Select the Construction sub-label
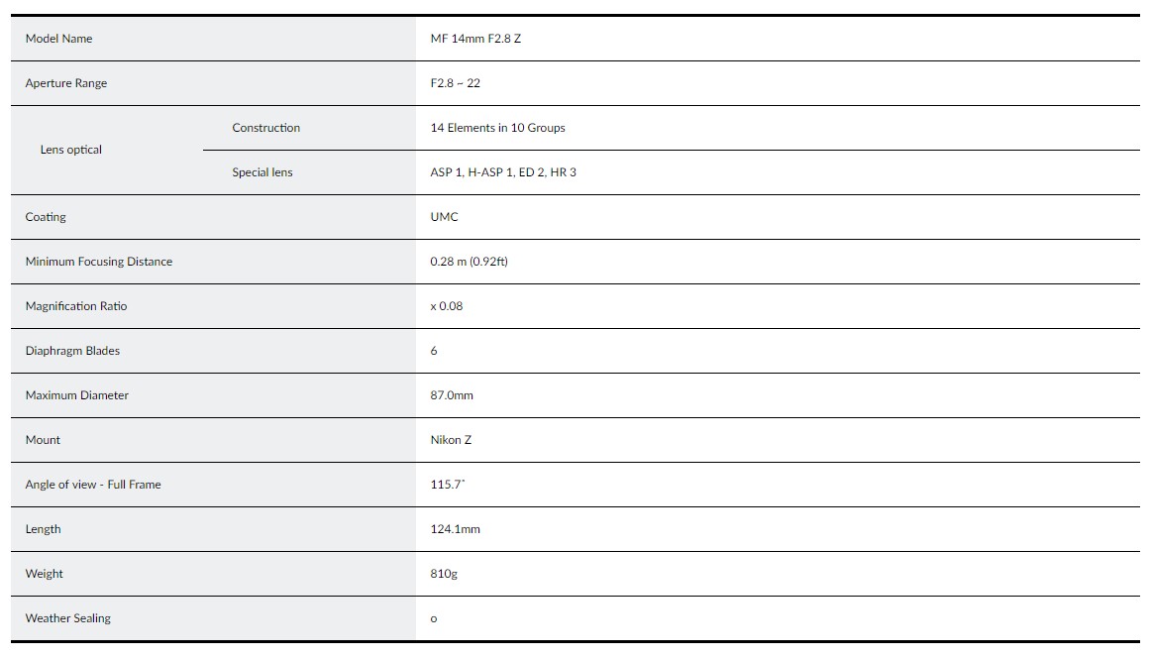The image size is (1152, 658). (x=266, y=128)
